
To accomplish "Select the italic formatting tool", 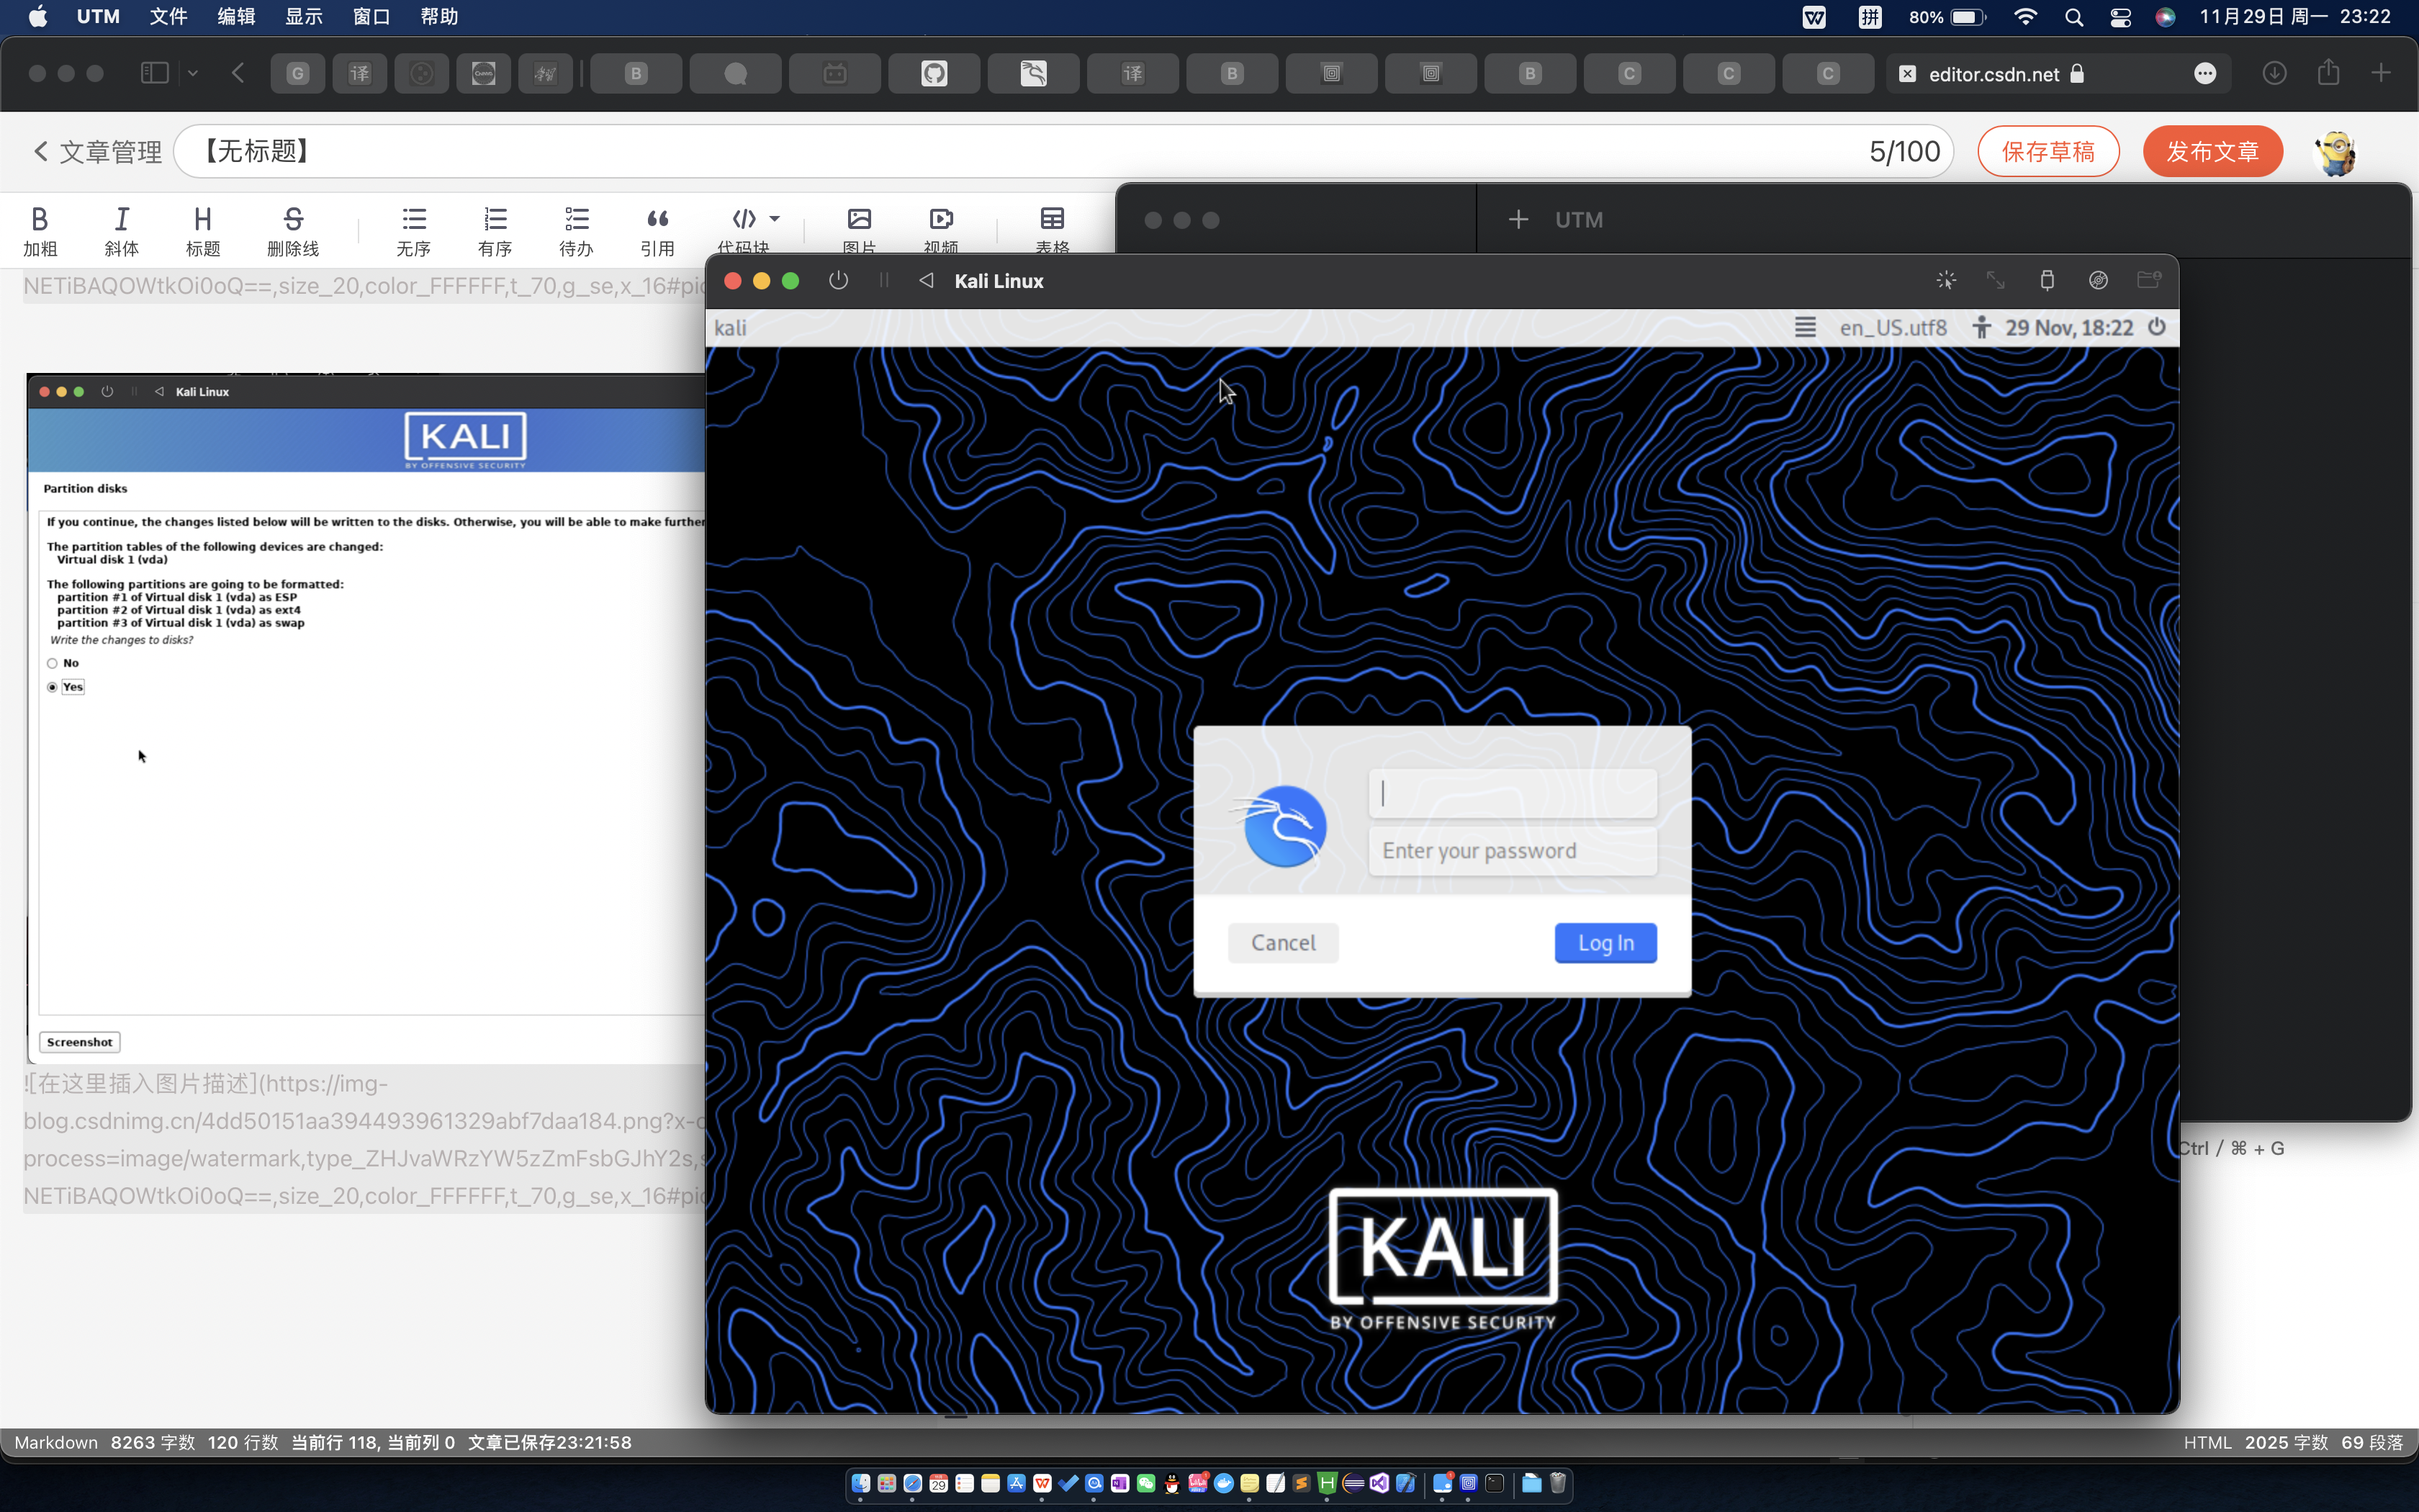I will (122, 227).
